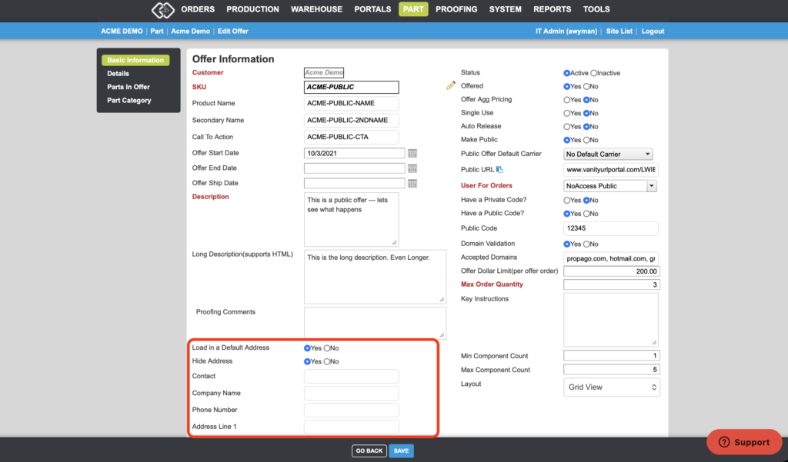The image size is (788, 462).
Task: Copy the Public URL using clipboard icon
Action: coord(499,170)
